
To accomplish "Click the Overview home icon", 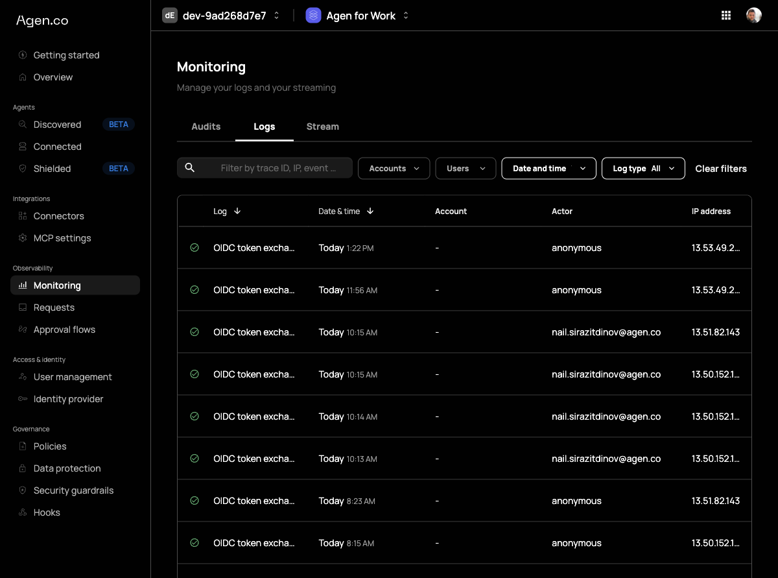I will pos(23,77).
